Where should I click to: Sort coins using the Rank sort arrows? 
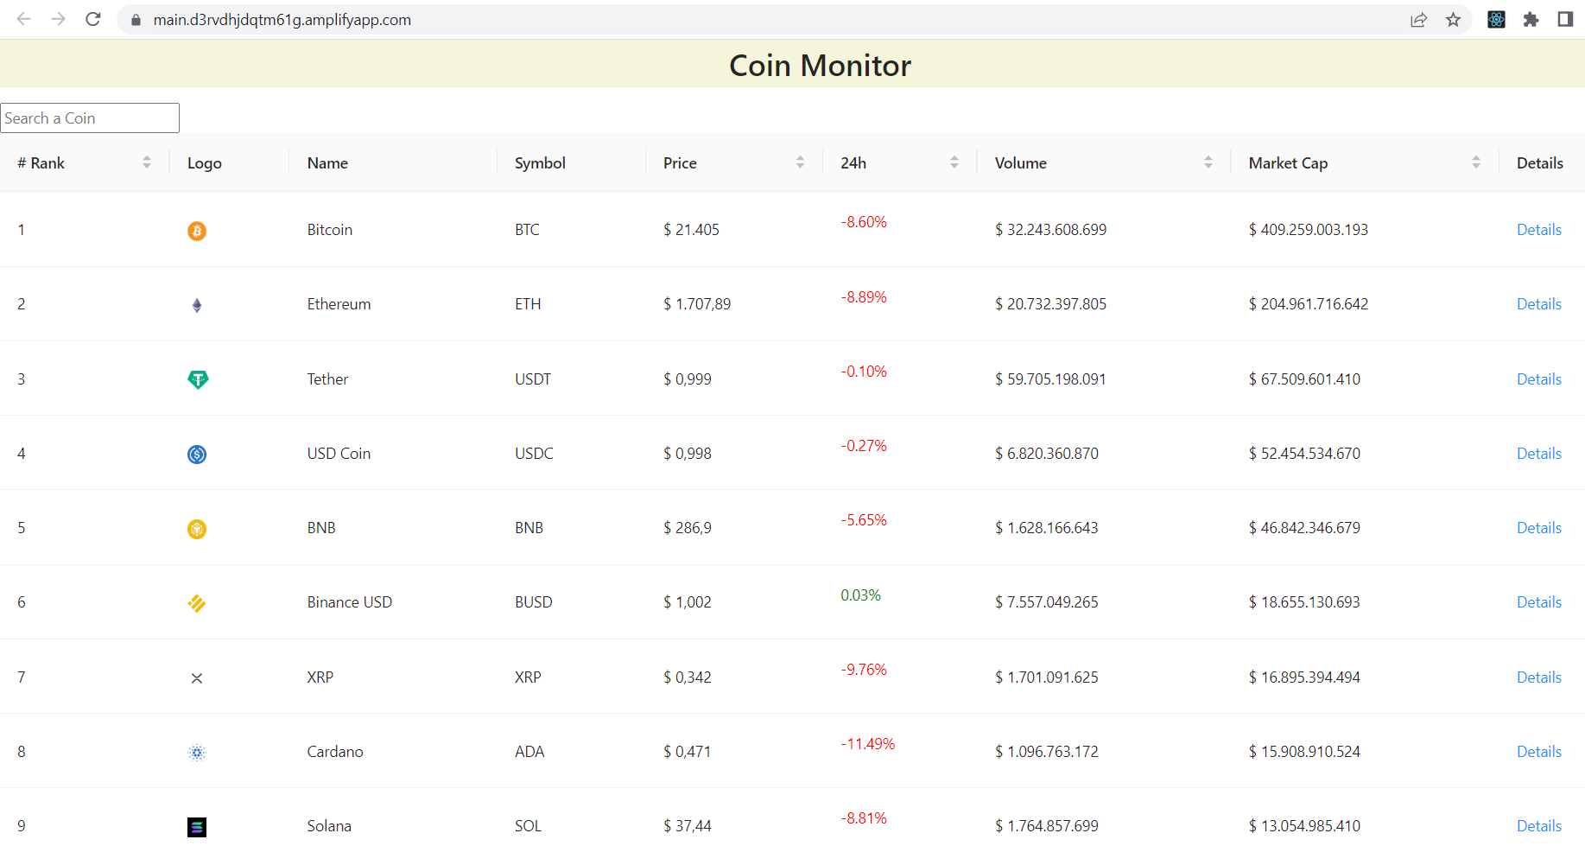click(x=146, y=162)
